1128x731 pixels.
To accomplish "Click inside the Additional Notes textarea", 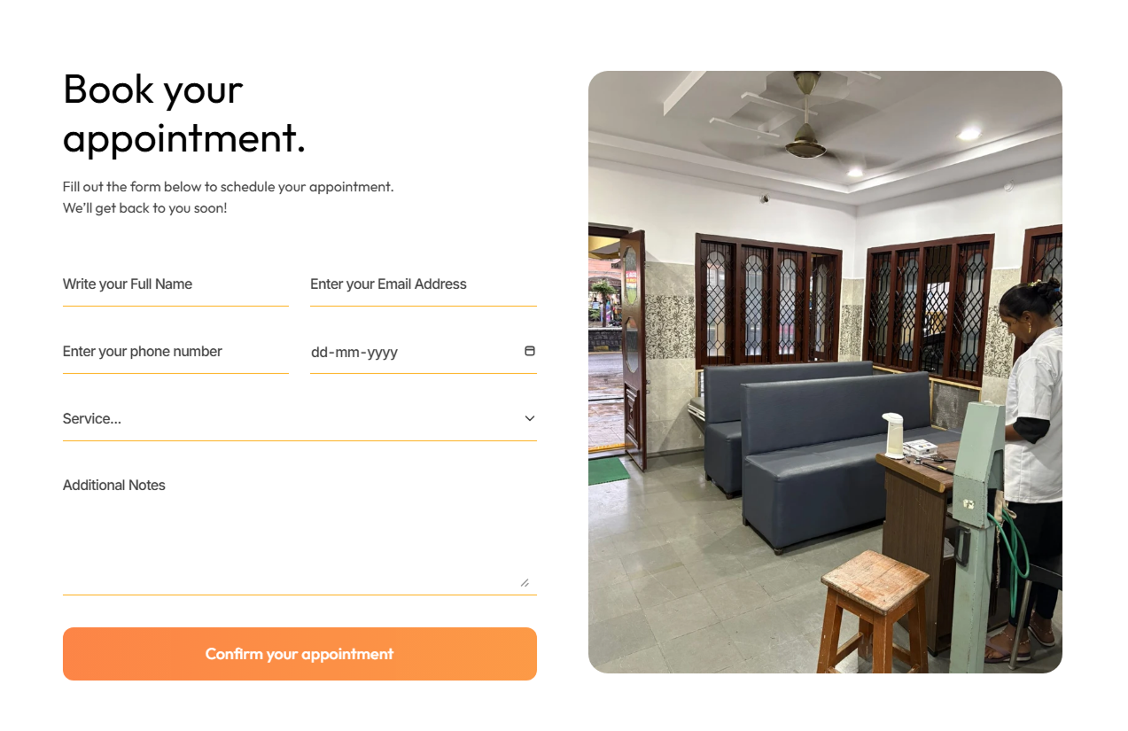I will tap(300, 530).
